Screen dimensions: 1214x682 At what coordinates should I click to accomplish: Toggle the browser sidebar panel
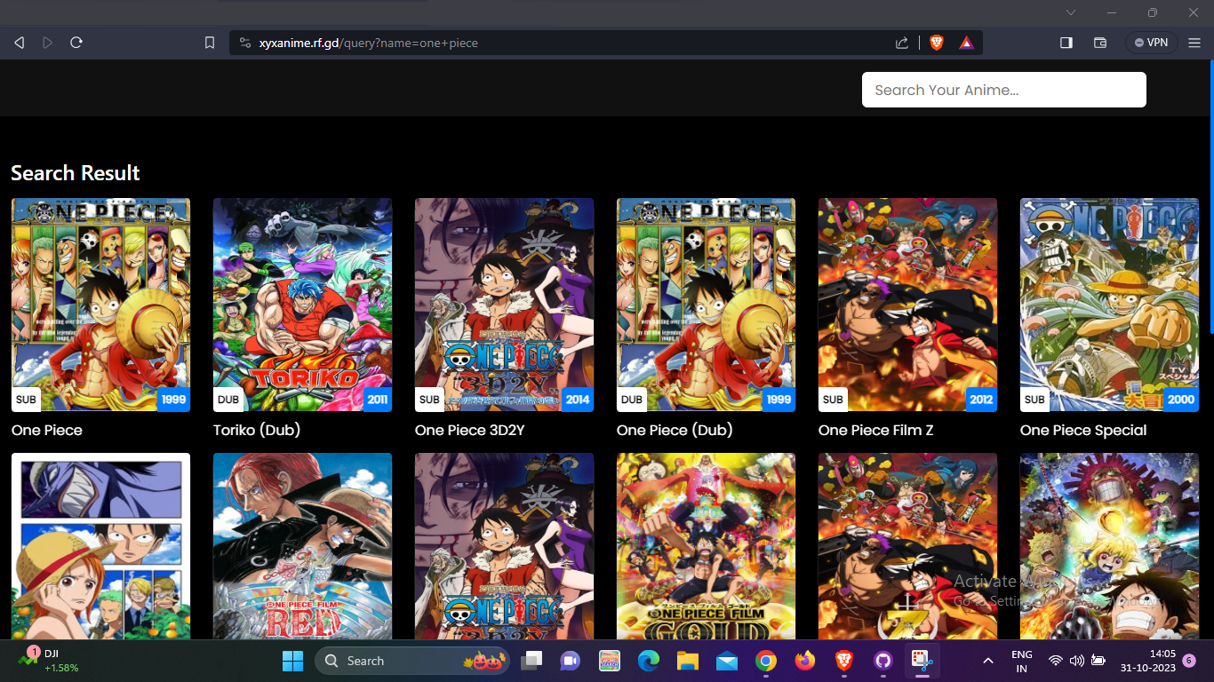tap(1066, 43)
